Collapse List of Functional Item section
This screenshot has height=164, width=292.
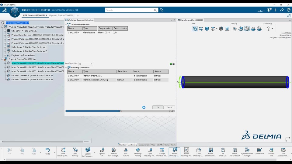pos(66,24)
